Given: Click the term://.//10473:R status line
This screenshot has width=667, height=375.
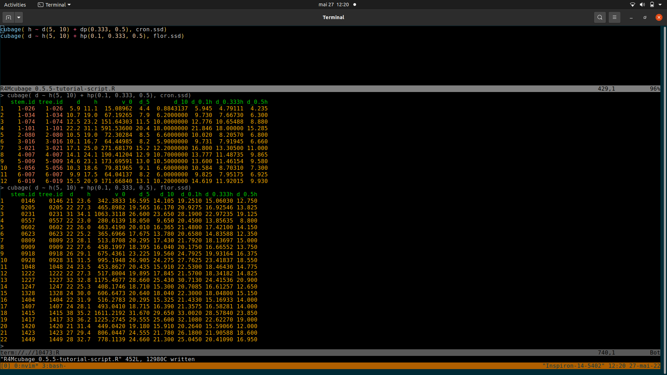Looking at the screenshot, I should click(30, 352).
